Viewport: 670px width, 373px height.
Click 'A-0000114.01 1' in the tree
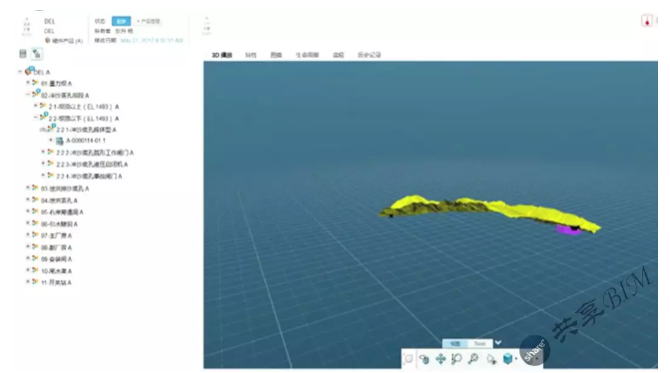point(86,141)
